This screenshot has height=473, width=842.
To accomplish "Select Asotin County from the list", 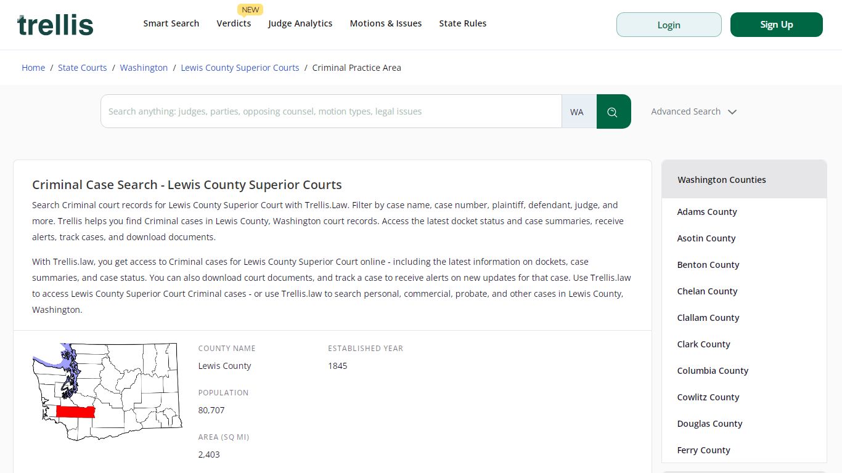I will [706, 238].
